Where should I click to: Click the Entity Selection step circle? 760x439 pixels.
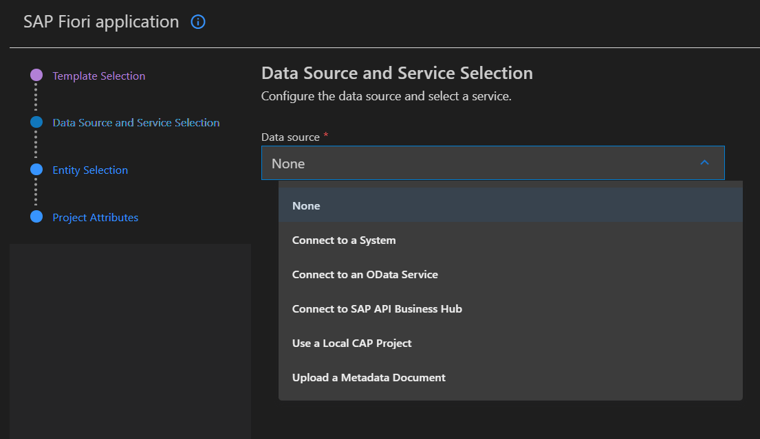click(36, 170)
